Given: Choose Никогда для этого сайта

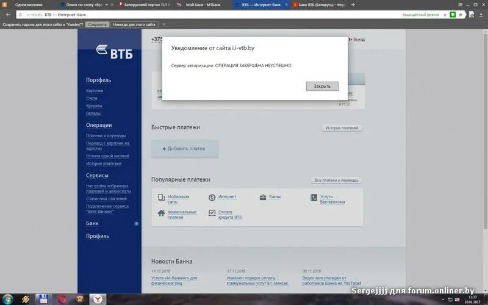Looking at the screenshot, I should coord(134,24).
